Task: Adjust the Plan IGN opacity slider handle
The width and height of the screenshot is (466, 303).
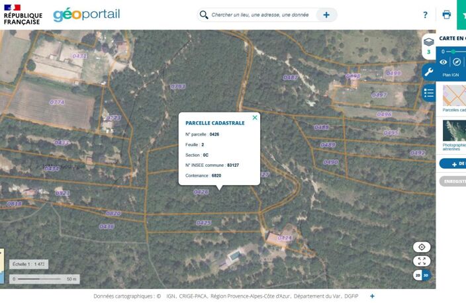Action: tap(453, 52)
